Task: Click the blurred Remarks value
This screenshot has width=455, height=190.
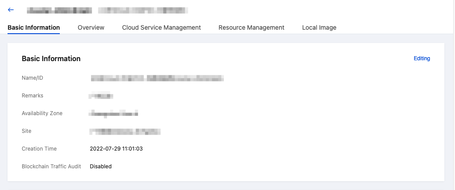Action: point(101,96)
